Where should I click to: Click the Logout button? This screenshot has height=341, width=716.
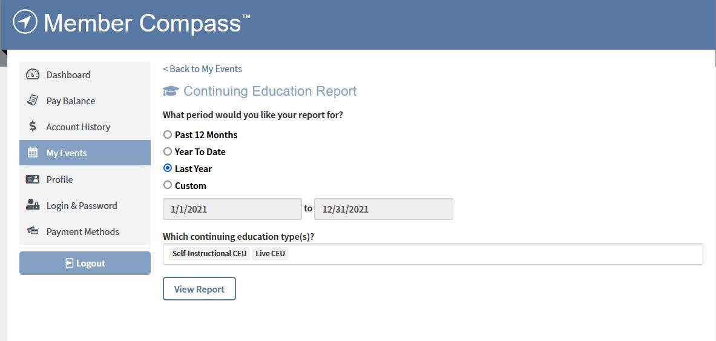[85, 263]
